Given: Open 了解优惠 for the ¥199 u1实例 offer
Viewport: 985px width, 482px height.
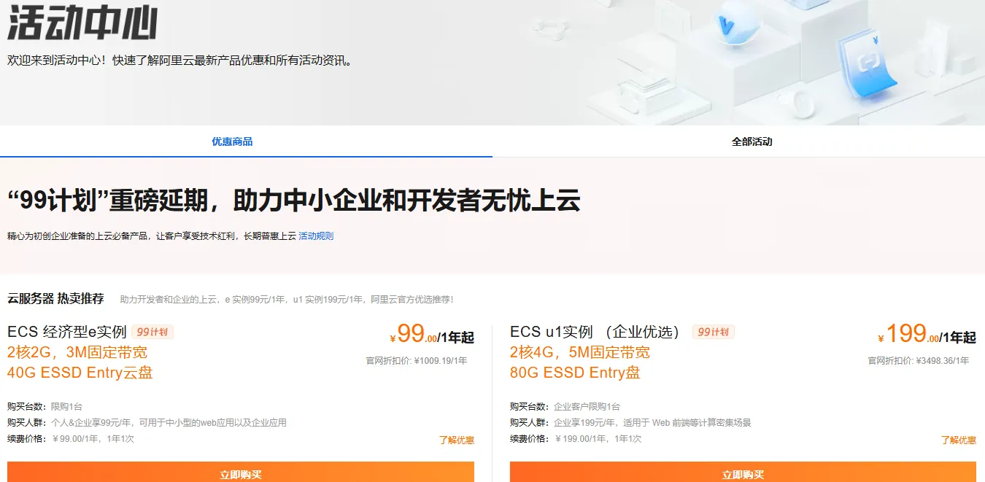Looking at the screenshot, I should point(959,440).
